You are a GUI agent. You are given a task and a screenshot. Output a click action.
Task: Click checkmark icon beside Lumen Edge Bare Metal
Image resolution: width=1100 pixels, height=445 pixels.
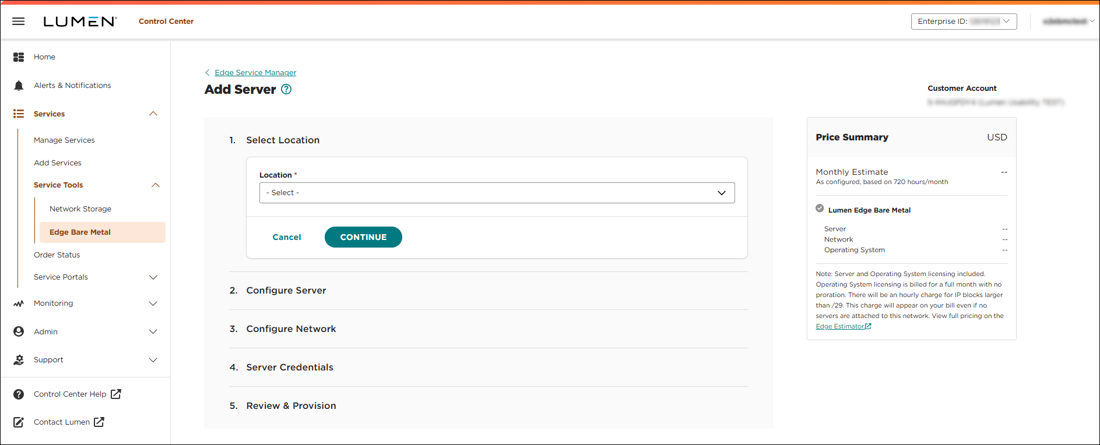click(x=820, y=209)
